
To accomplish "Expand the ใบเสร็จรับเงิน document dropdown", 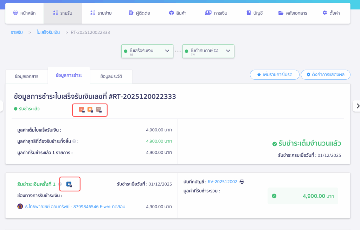I will (x=168, y=51).
